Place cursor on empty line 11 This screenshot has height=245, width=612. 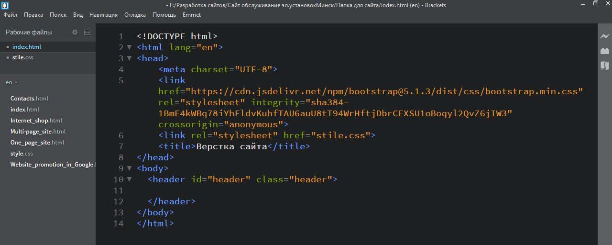pyautogui.click(x=239, y=190)
